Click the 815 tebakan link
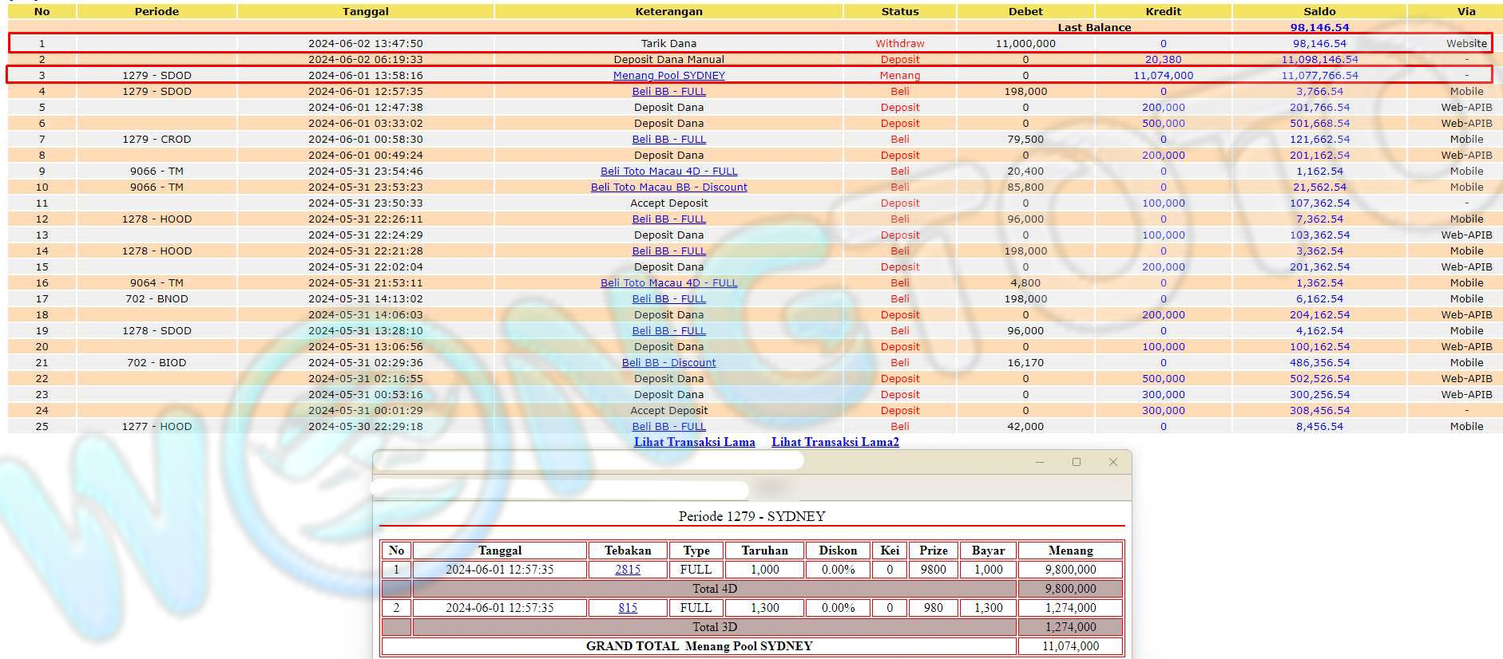 pyautogui.click(x=627, y=608)
